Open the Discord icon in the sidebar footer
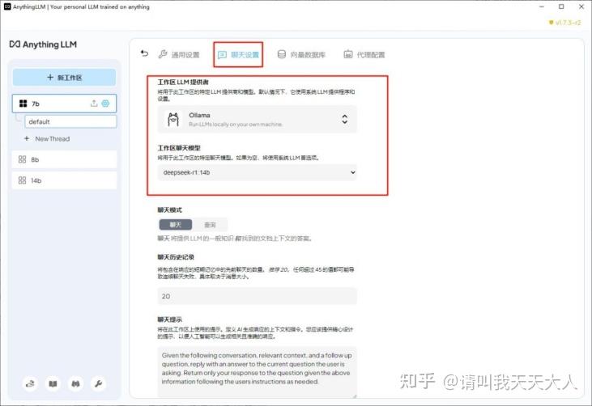 coord(75,383)
